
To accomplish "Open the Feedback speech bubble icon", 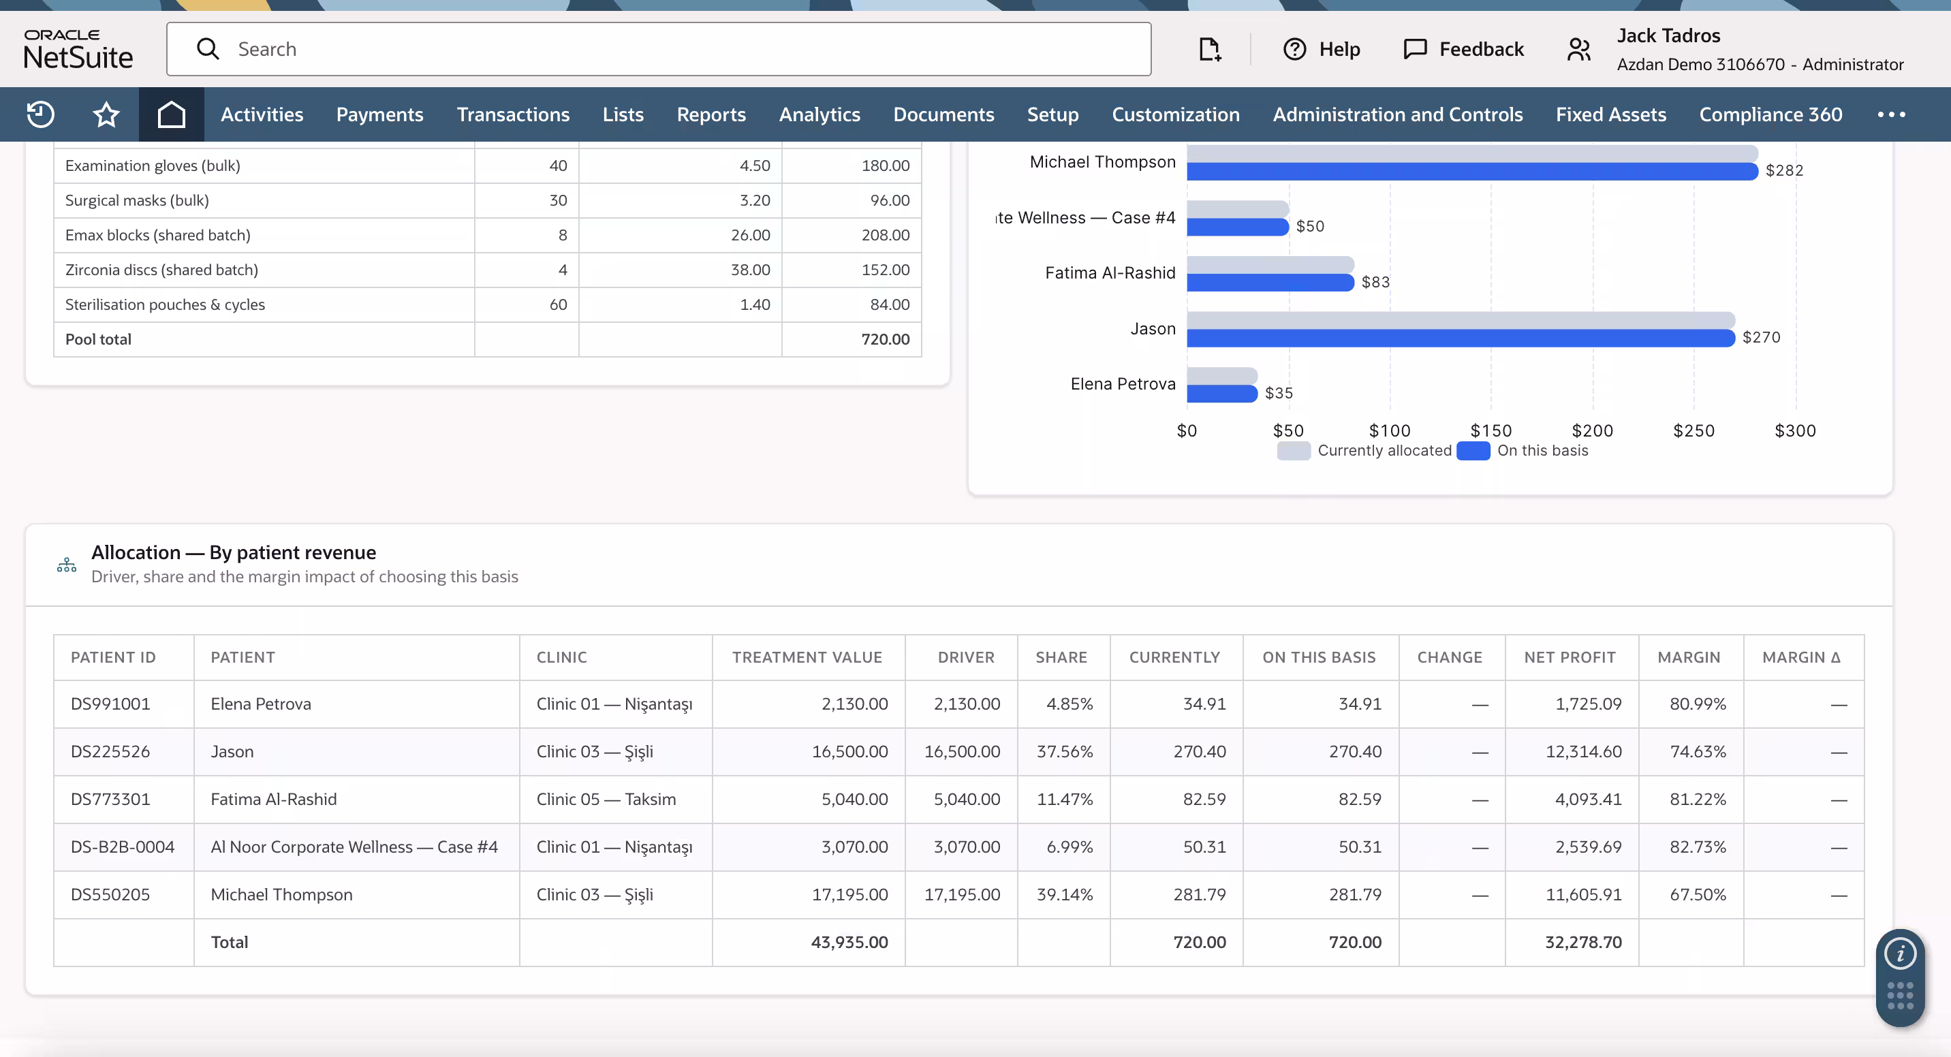I will tap(1414, 49).
